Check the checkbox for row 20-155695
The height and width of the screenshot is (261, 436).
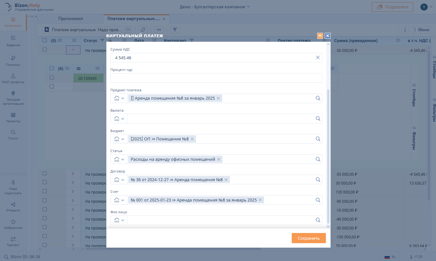click(52, 77)
